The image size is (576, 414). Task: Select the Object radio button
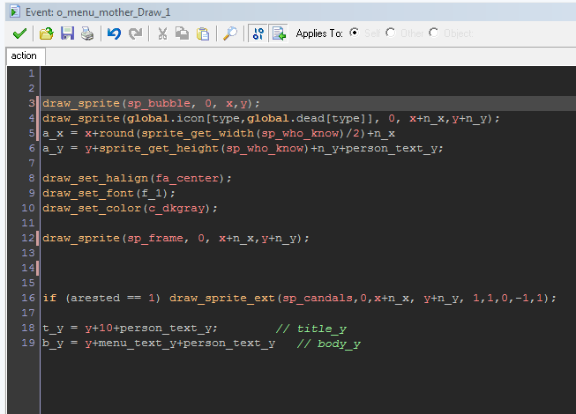point(434,33)
